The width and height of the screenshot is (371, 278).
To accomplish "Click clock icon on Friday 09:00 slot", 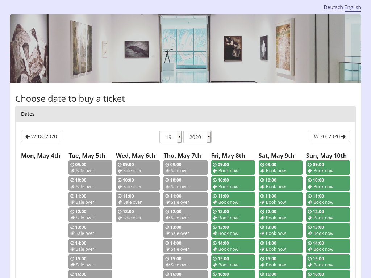I will (x=214, y=165).
